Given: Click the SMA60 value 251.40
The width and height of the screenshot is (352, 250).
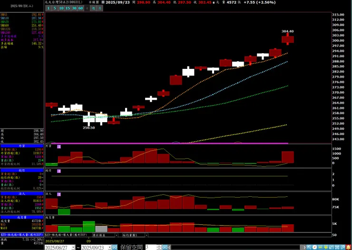Looking at the screenshot, I should tap(37, 25).
